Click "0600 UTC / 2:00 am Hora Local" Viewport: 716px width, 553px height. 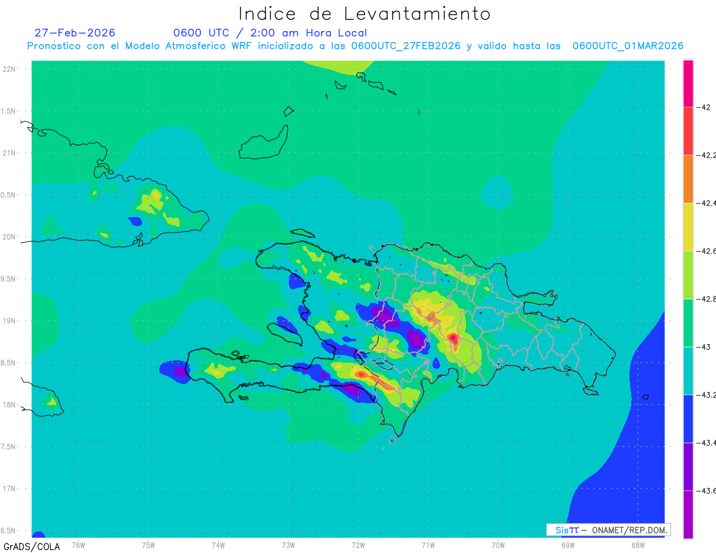270,33
